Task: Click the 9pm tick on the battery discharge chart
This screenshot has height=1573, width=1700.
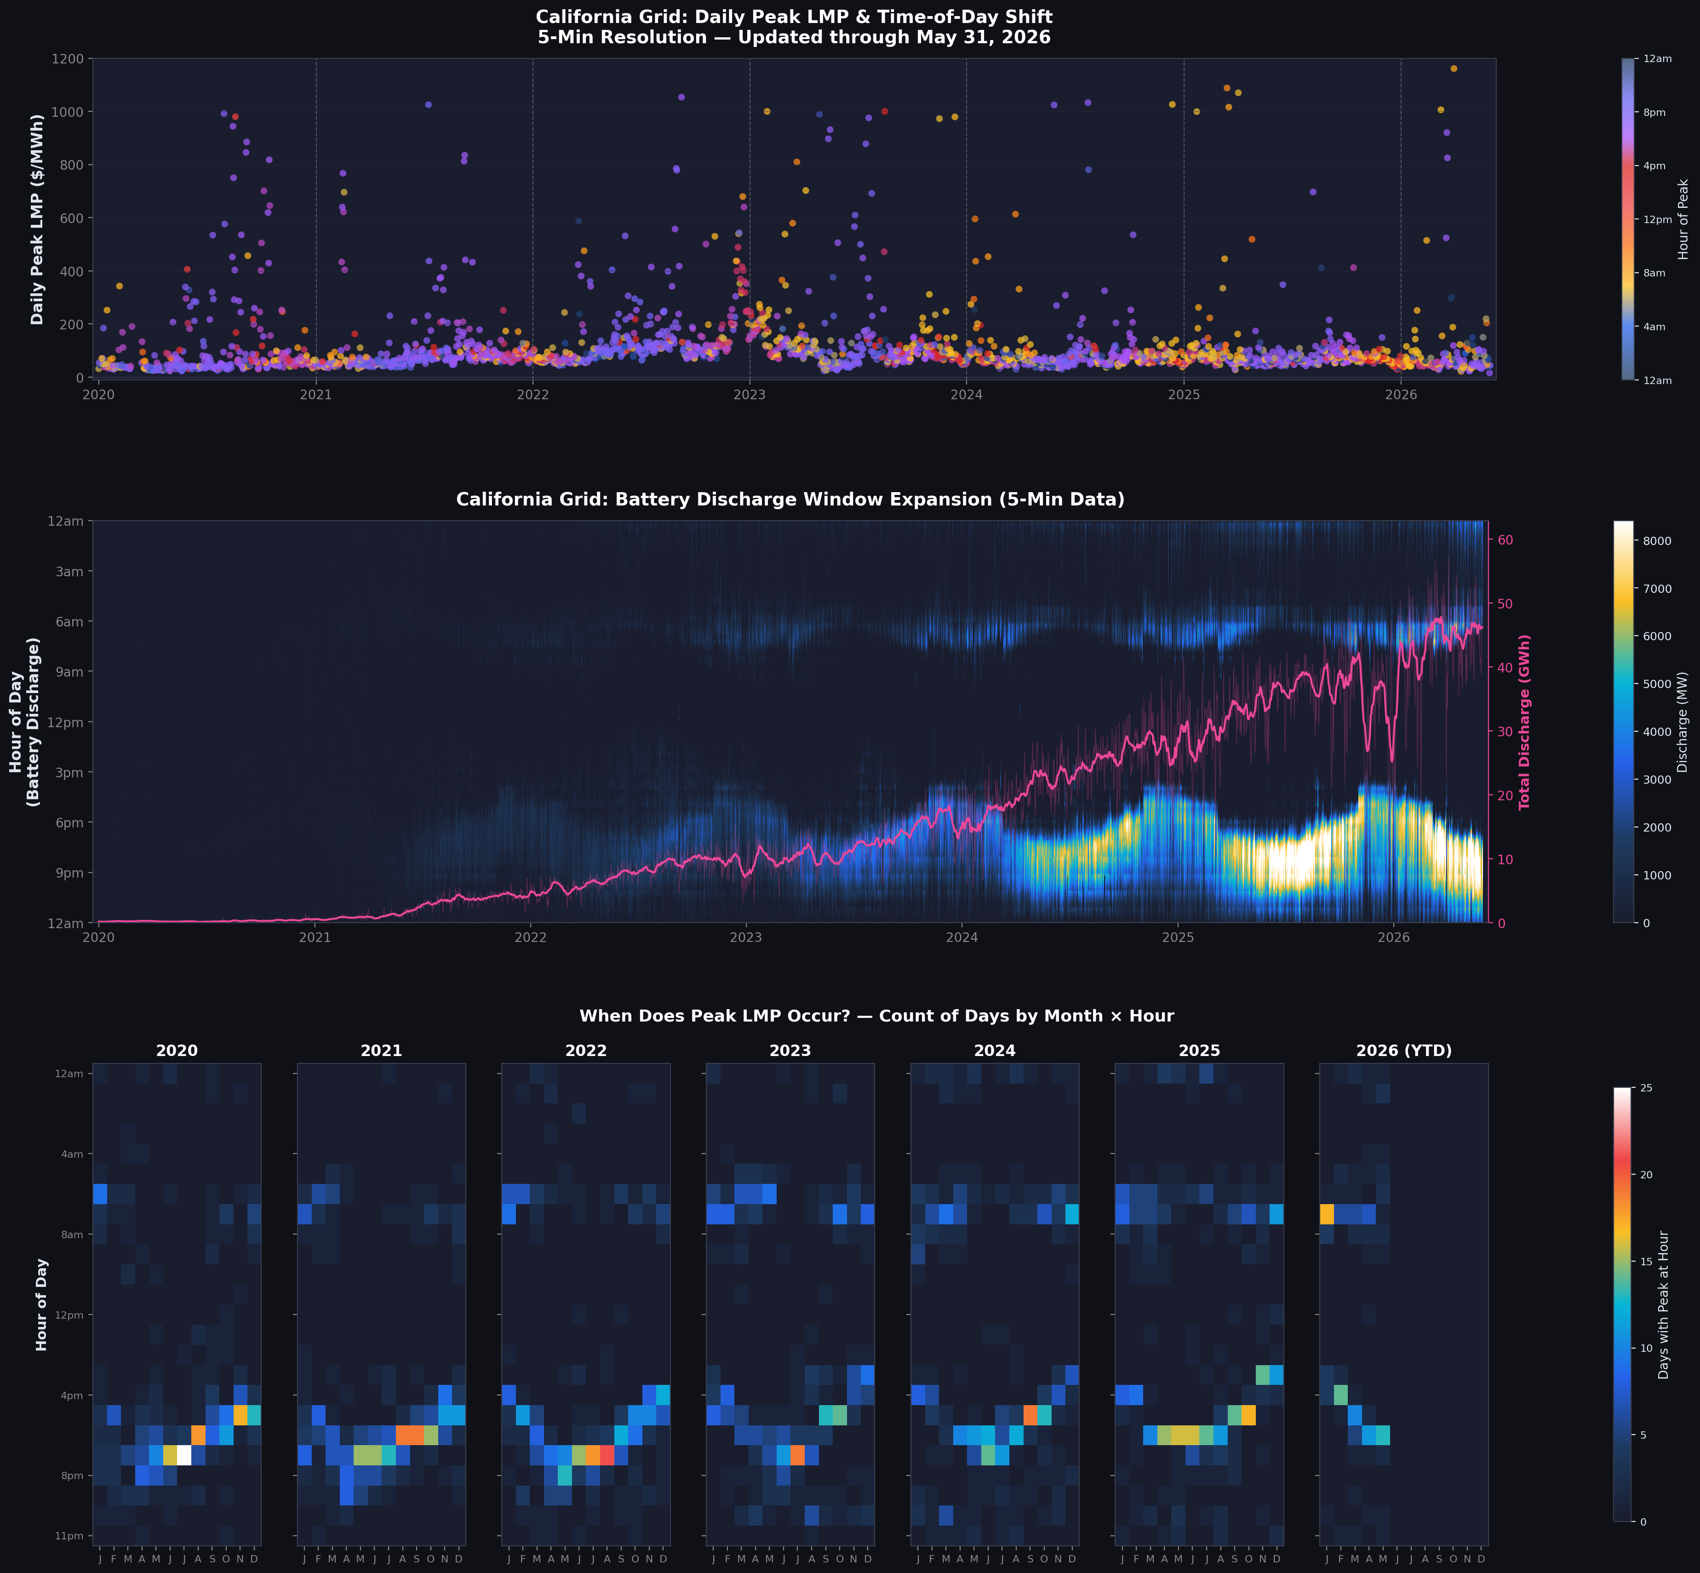Action: click(x=70, y=873)
